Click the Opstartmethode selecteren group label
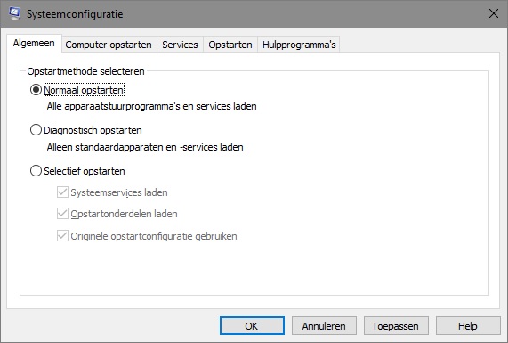508x343 pixels. [86, 71]
